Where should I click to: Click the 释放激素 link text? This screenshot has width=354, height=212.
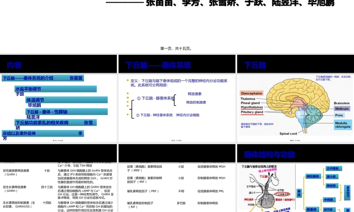click(194, 94)
